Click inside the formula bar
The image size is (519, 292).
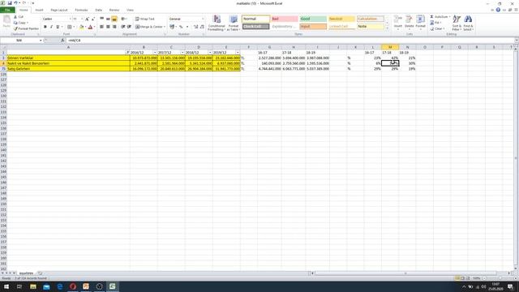(x=290, y=41)
